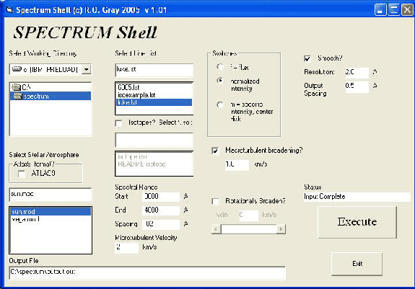Click the Execute button
The image size is (415, 289).
pyautogui.click(x=357, y=222)
